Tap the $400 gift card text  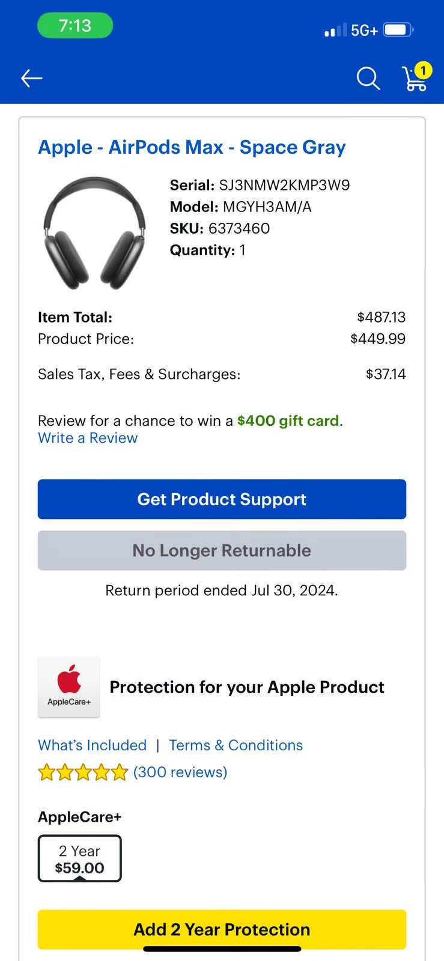tap(288, 420)
